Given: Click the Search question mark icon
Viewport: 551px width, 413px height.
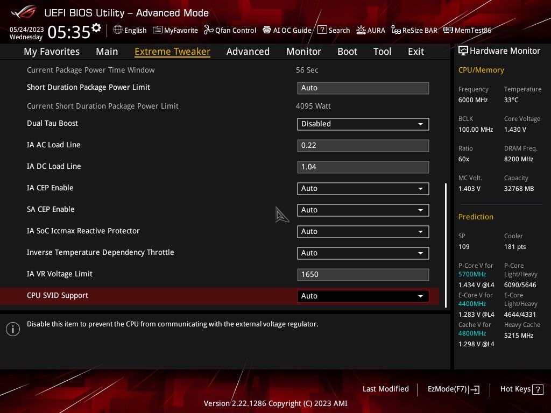Looking at the screenshot, I should coord(322,30).
